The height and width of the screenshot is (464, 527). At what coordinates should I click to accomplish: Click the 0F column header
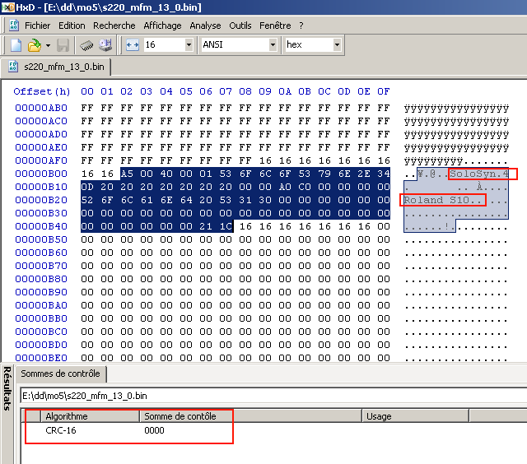[384, 91]
